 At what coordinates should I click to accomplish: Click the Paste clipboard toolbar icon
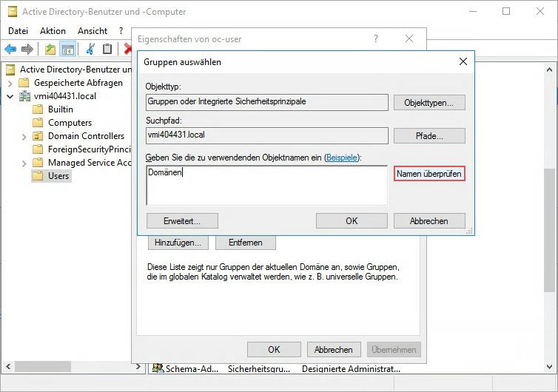pos(107,49)
